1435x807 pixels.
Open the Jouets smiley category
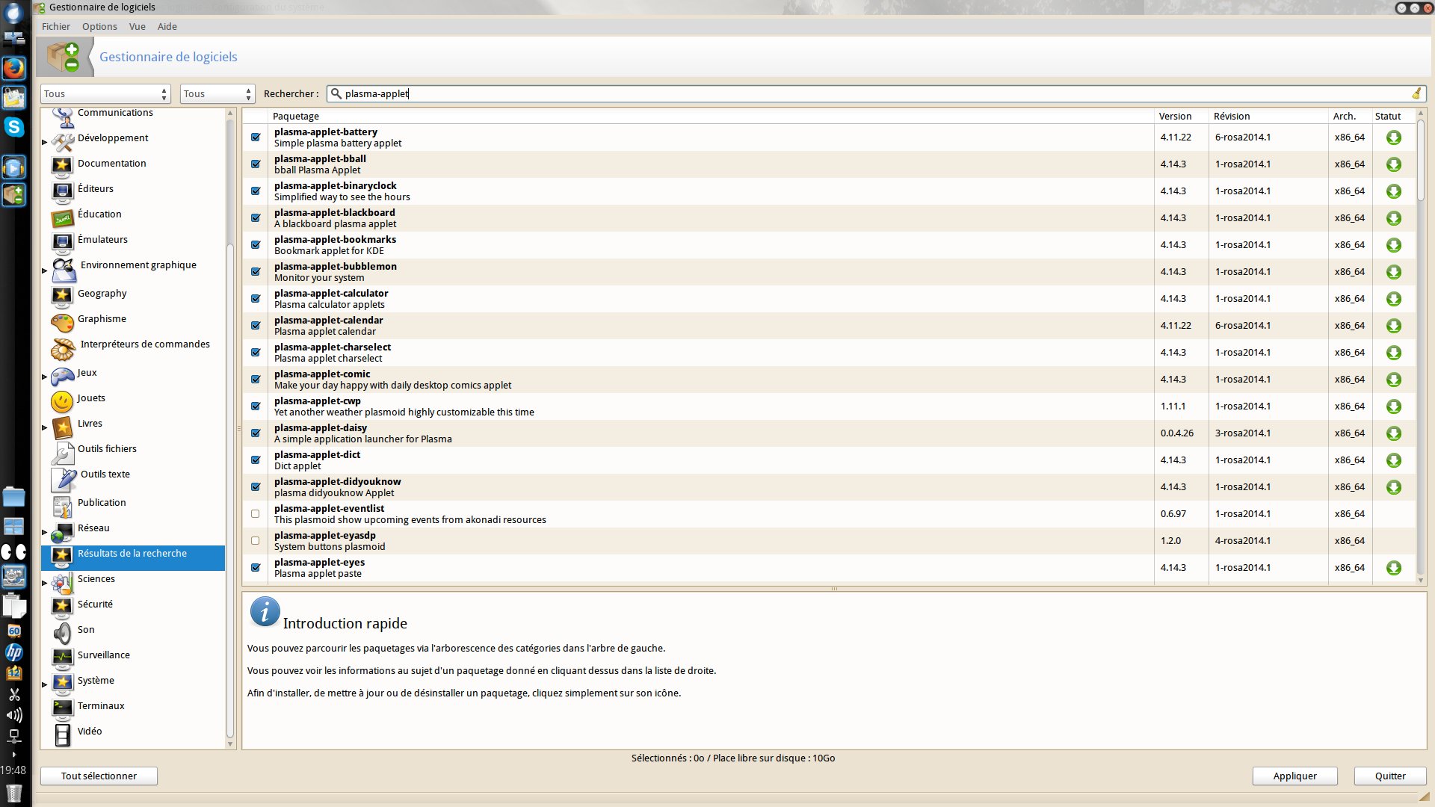63,401
